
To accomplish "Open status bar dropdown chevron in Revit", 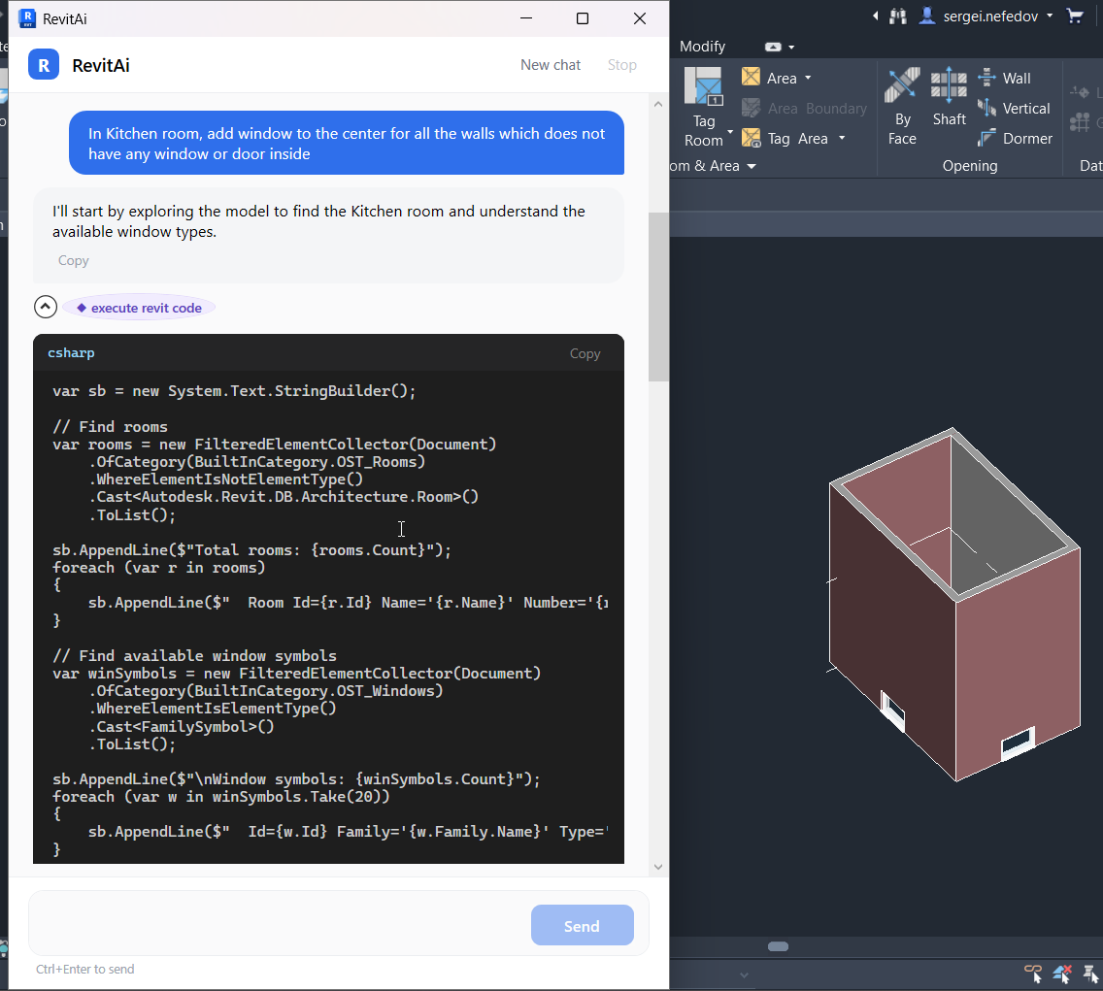I will click(x=744, y=974).
